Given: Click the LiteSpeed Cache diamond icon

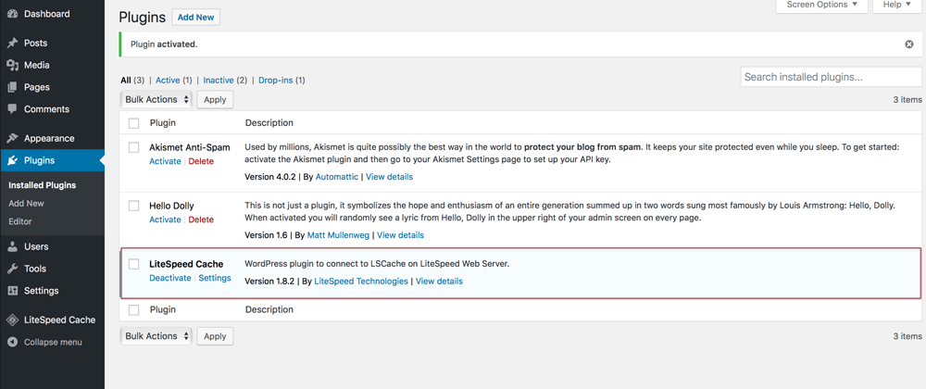Looking at the screenshot, I should click(x=12, y=320).
